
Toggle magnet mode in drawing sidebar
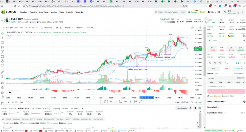tap(2, 83)
